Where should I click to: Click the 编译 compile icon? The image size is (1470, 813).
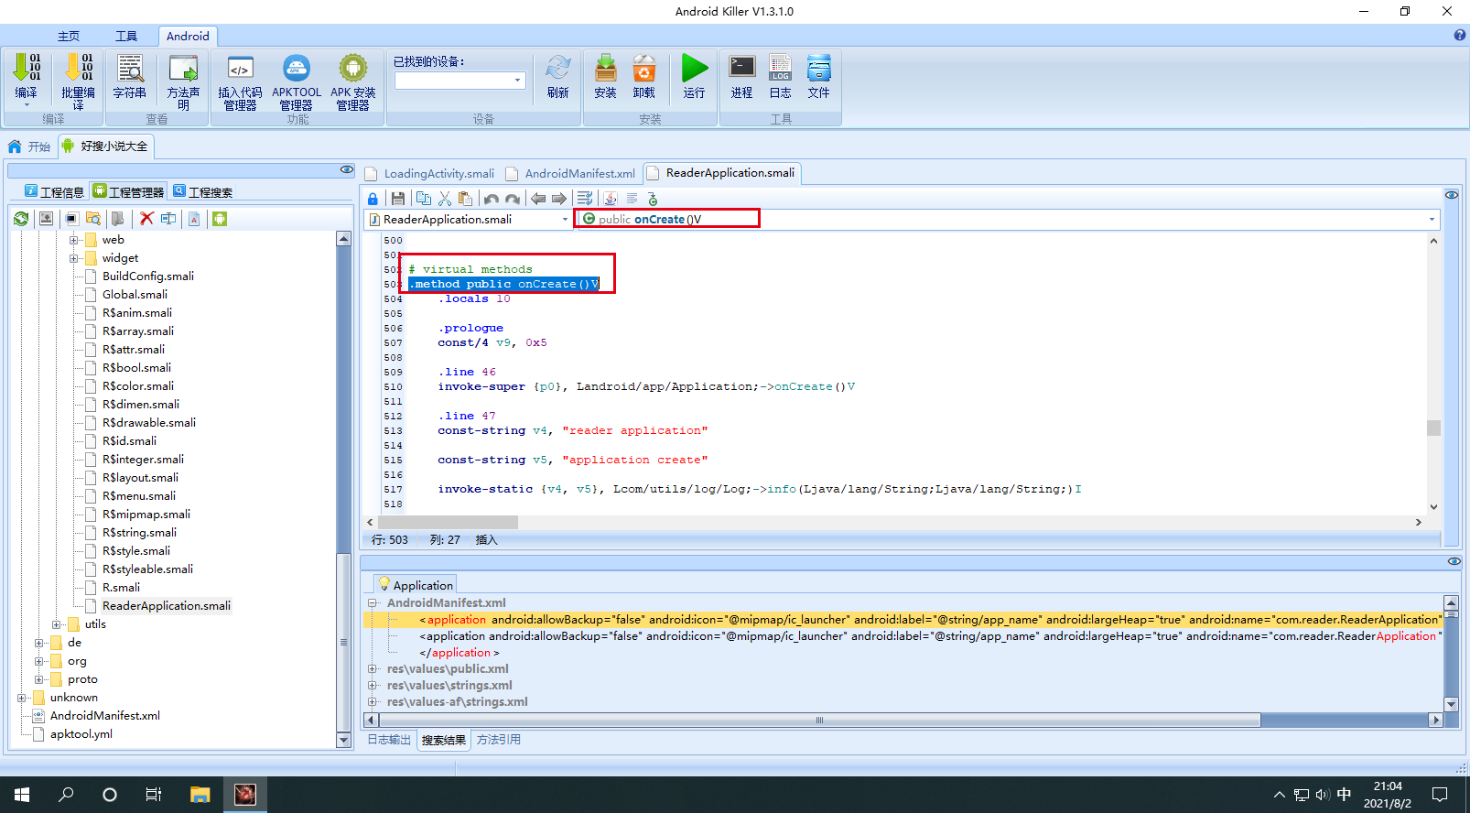(x=27, y=69)
